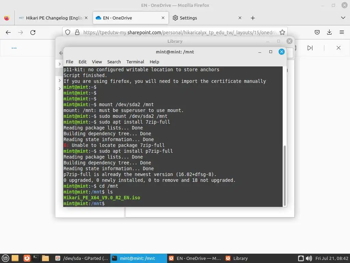
Task: Switch to EN - OneDrive taskbar window
Action: tap(195, 258)
